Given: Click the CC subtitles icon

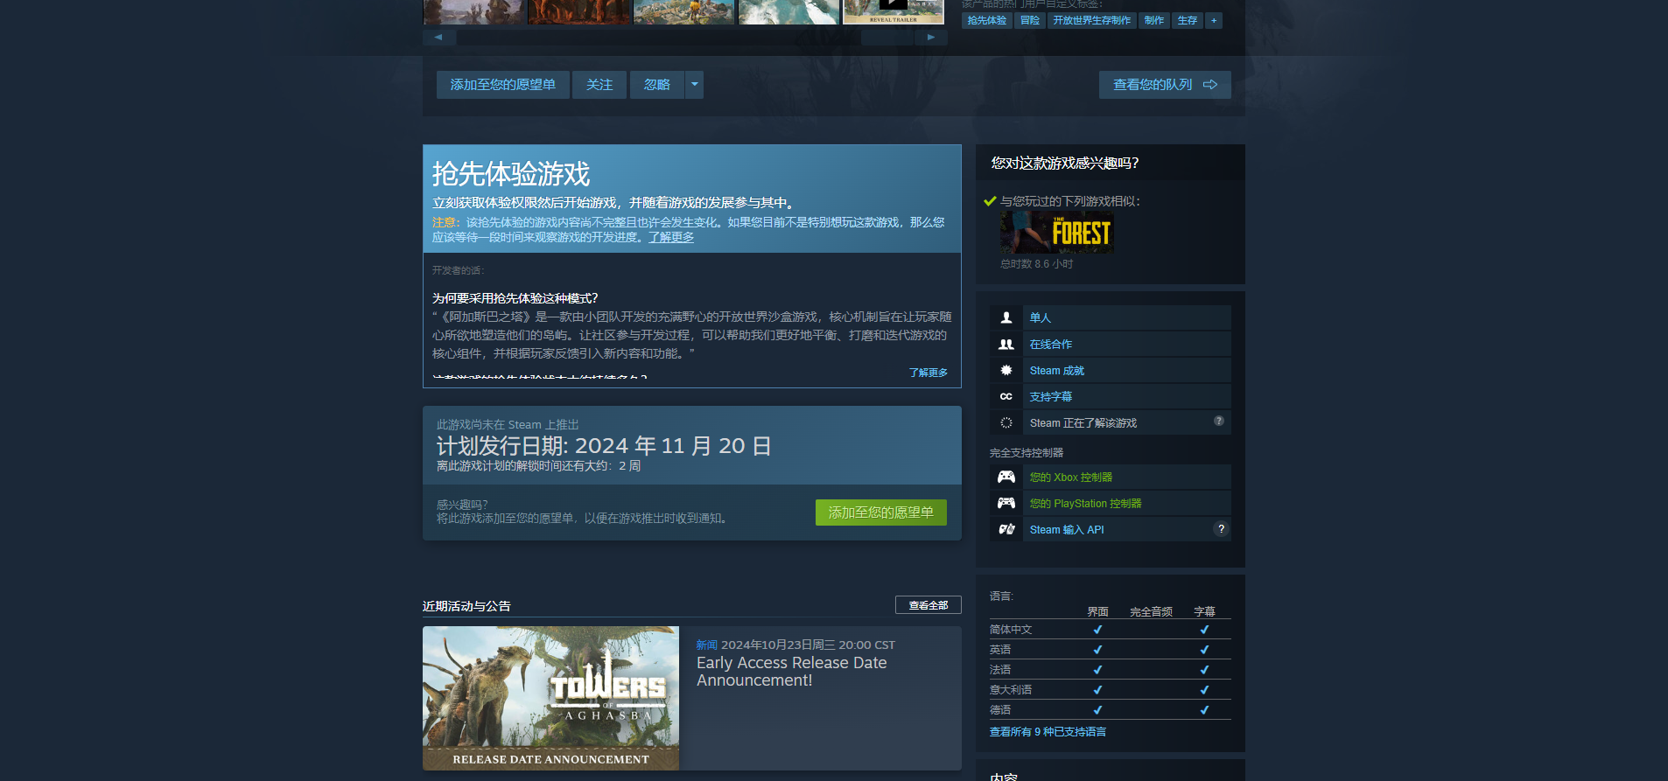Looking at the screenshot, I should pos(1006,396).
